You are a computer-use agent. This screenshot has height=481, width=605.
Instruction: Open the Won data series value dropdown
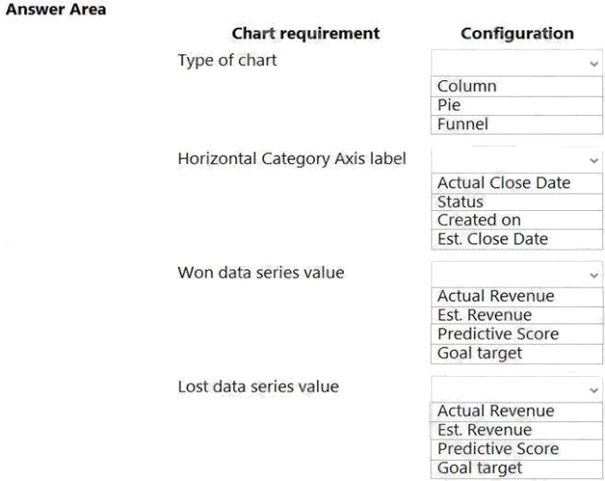click(x=516, y=274)
